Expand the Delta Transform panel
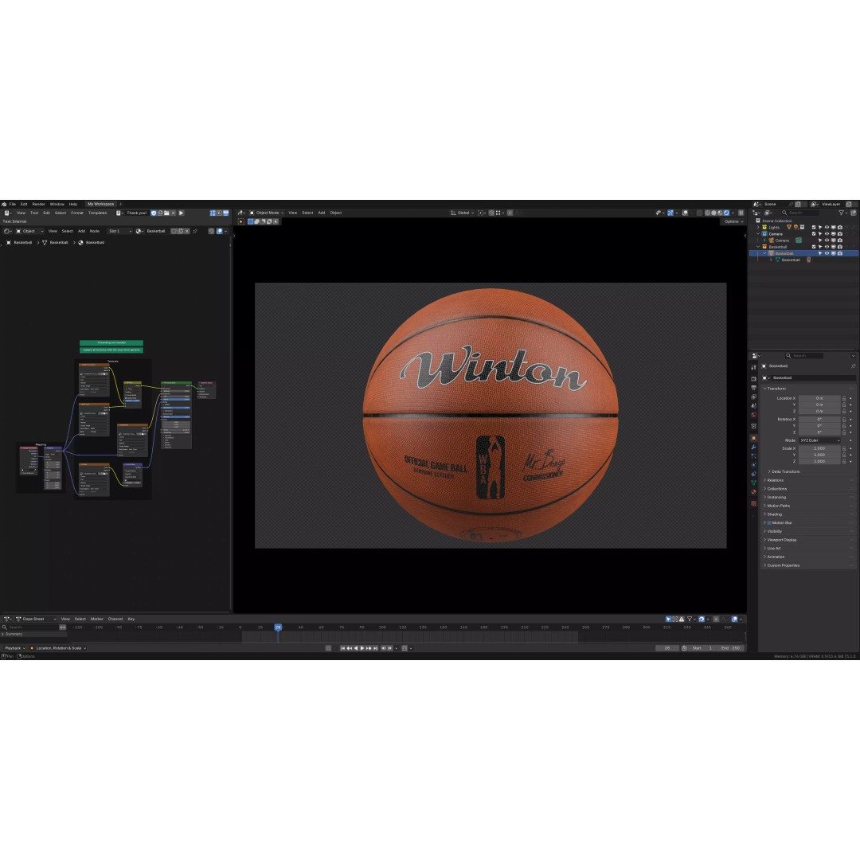The height and width of the screenshot is (860, 860). coord(784,471)
